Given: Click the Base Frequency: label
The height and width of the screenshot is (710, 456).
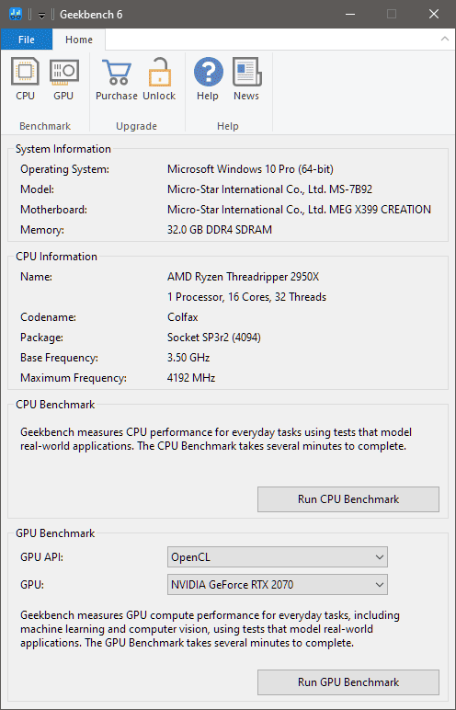Looking at the screenshot, I should (59, 358).
